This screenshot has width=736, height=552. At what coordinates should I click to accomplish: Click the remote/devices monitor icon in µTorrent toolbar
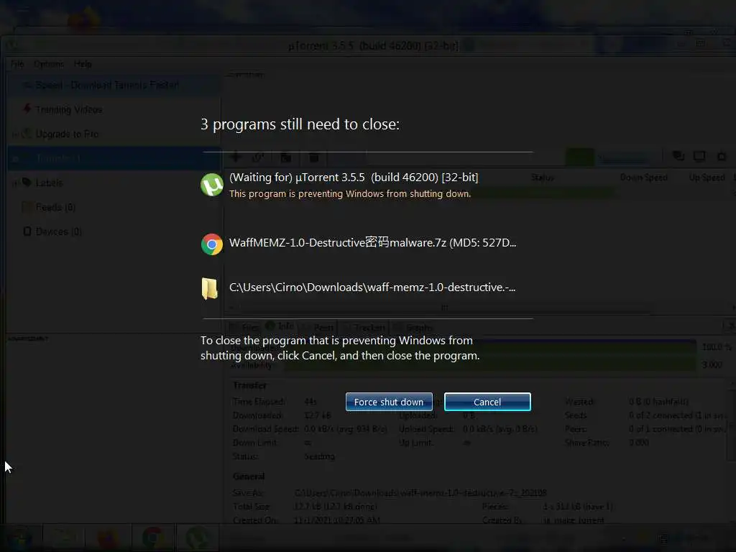(699, 156)
